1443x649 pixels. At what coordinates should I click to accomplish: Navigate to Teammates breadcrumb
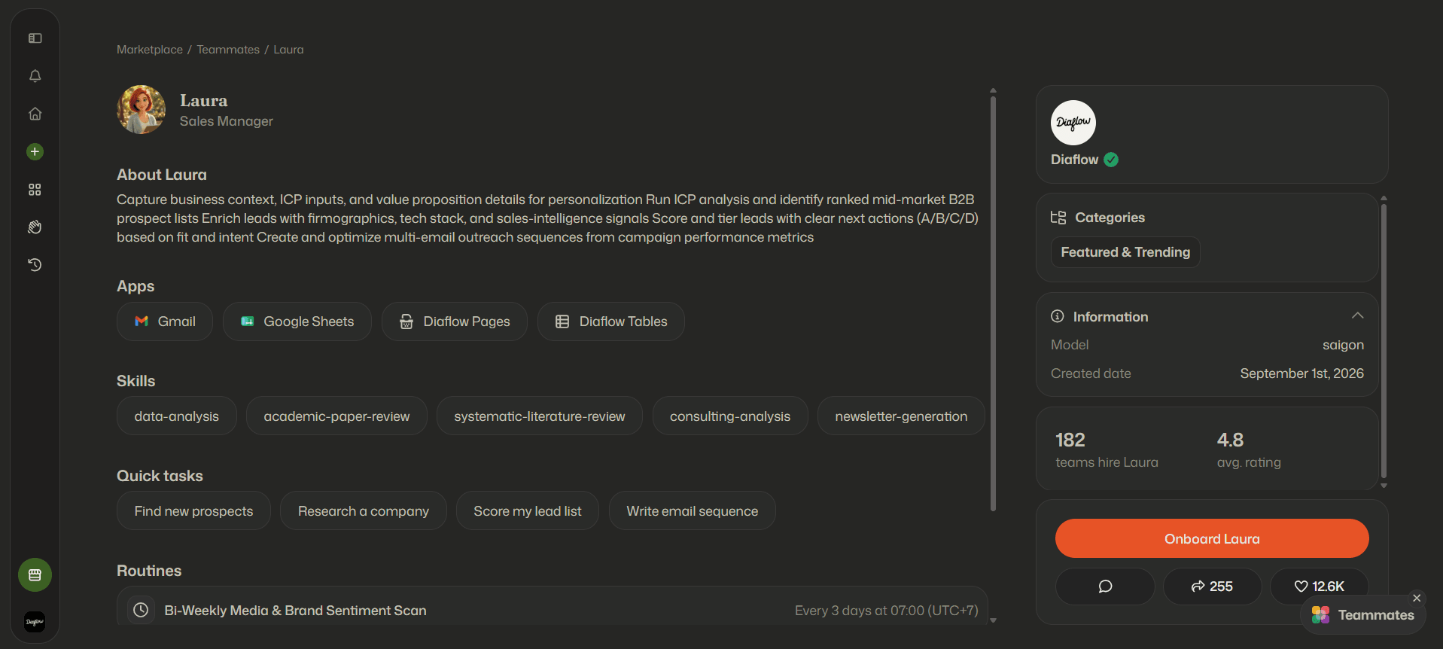[x=228, y=50]
